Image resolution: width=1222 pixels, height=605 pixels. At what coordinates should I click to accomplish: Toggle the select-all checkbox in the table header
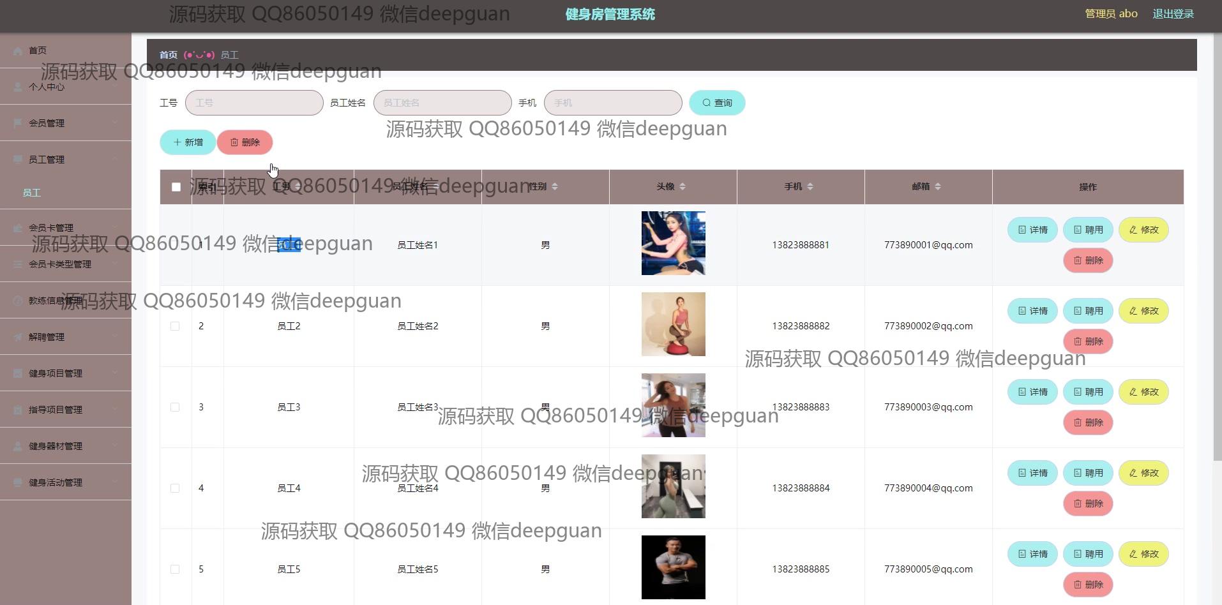176,187
